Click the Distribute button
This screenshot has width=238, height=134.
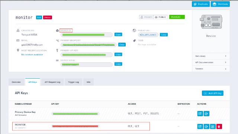pyautogui.click(x=220, y=4)
